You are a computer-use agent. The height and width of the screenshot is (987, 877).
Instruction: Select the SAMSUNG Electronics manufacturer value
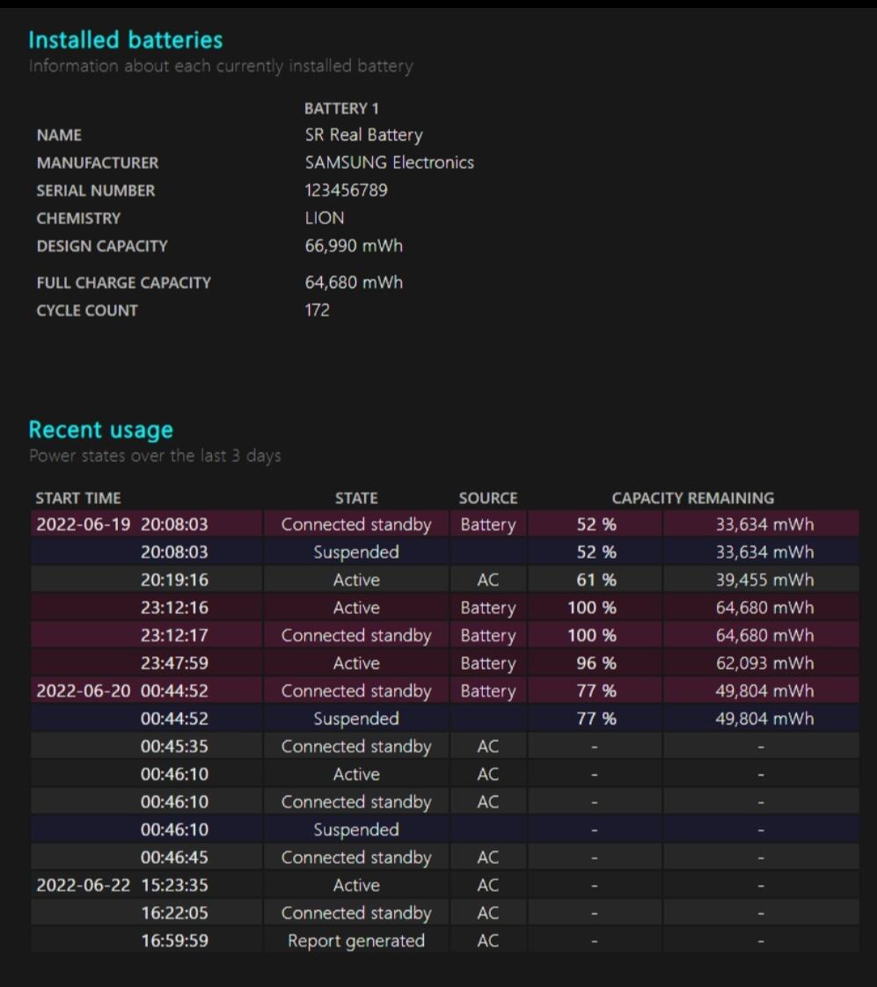[x=389, y=163]
